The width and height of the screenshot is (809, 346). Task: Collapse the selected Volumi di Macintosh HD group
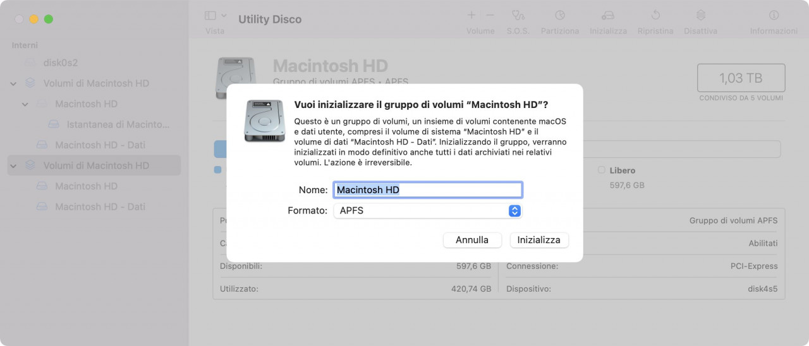[x=13, y=165]
